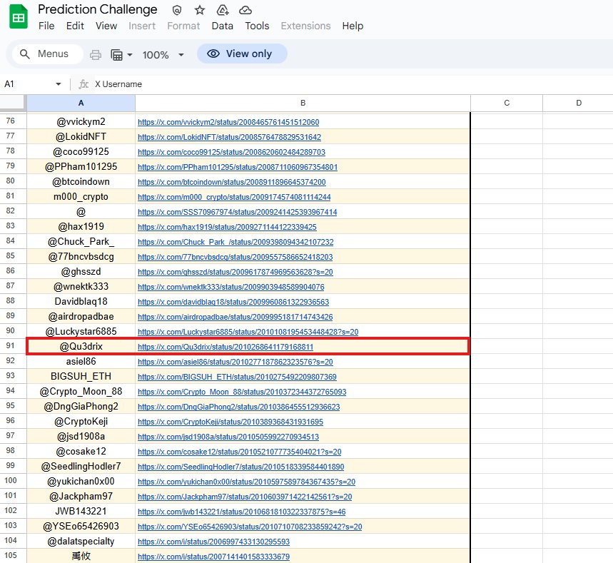
Task: Click the View only button
Action: [x=242, y=54]
